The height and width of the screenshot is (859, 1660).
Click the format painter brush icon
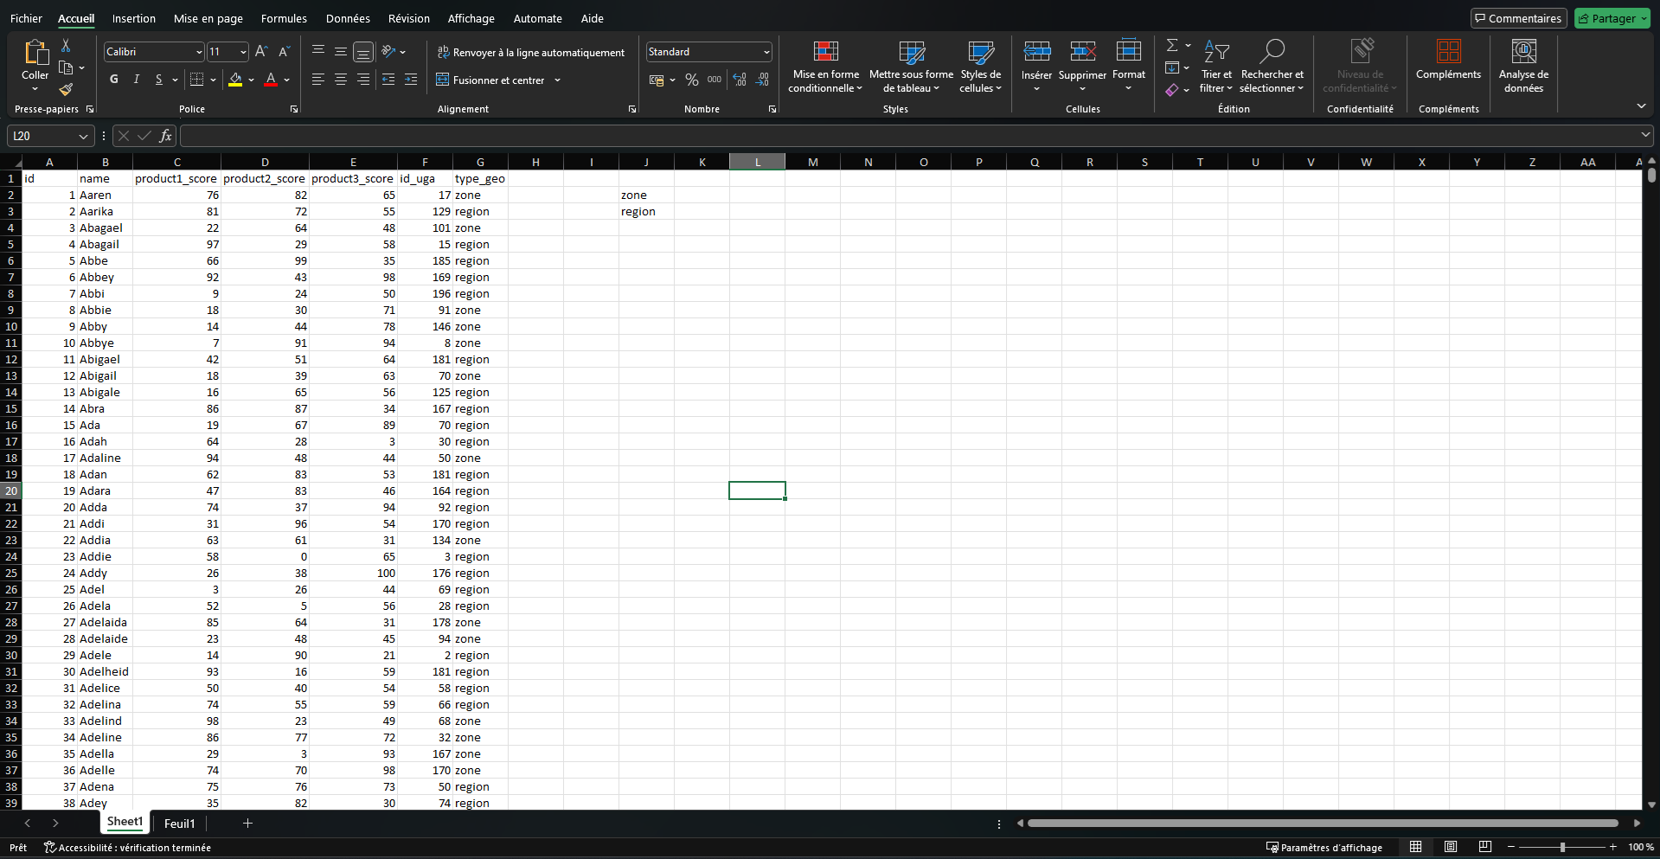66,89
